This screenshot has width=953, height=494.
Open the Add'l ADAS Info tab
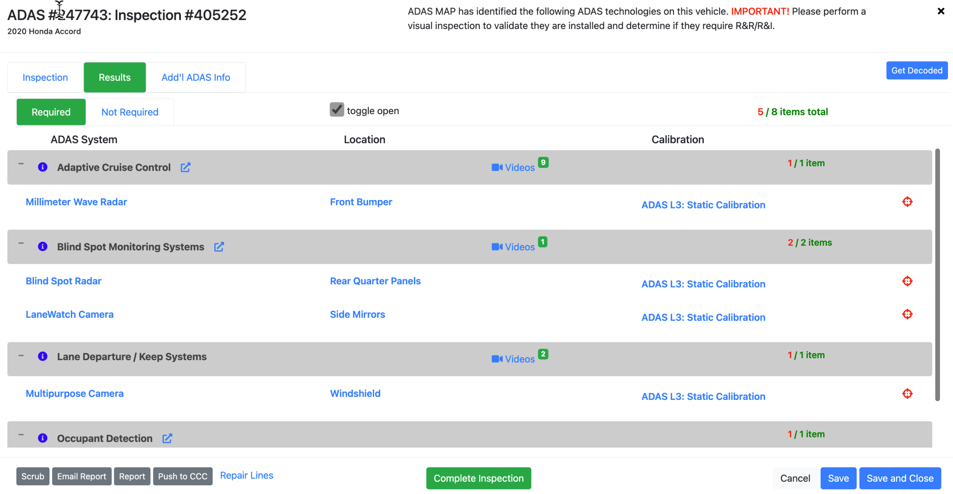196,77
